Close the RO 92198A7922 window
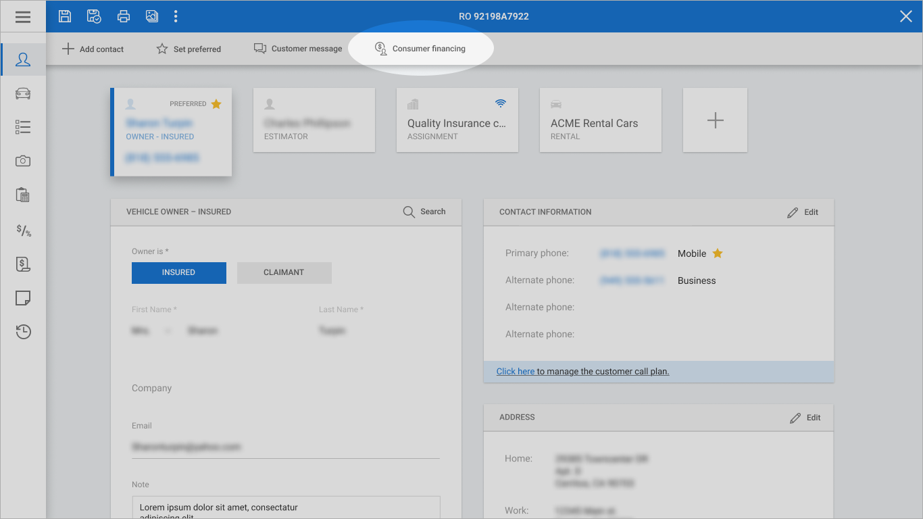 tap(906, 16)
